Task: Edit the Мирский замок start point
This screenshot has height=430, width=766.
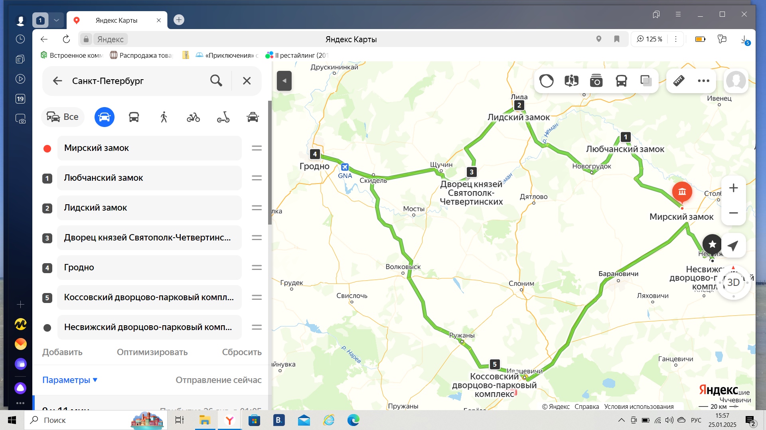Action: tap(150, 148)
